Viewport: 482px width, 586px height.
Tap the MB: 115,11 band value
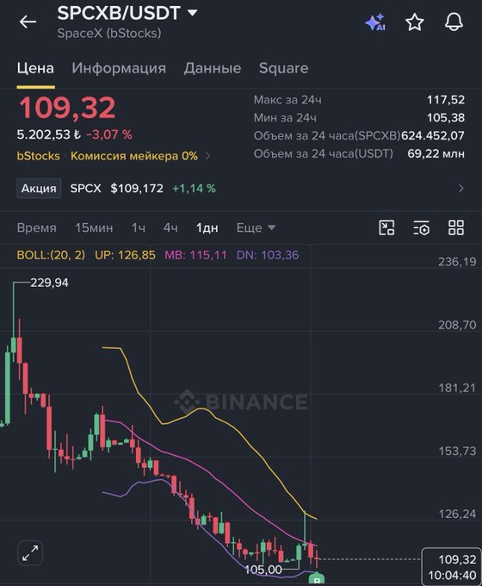coord(195,255)
